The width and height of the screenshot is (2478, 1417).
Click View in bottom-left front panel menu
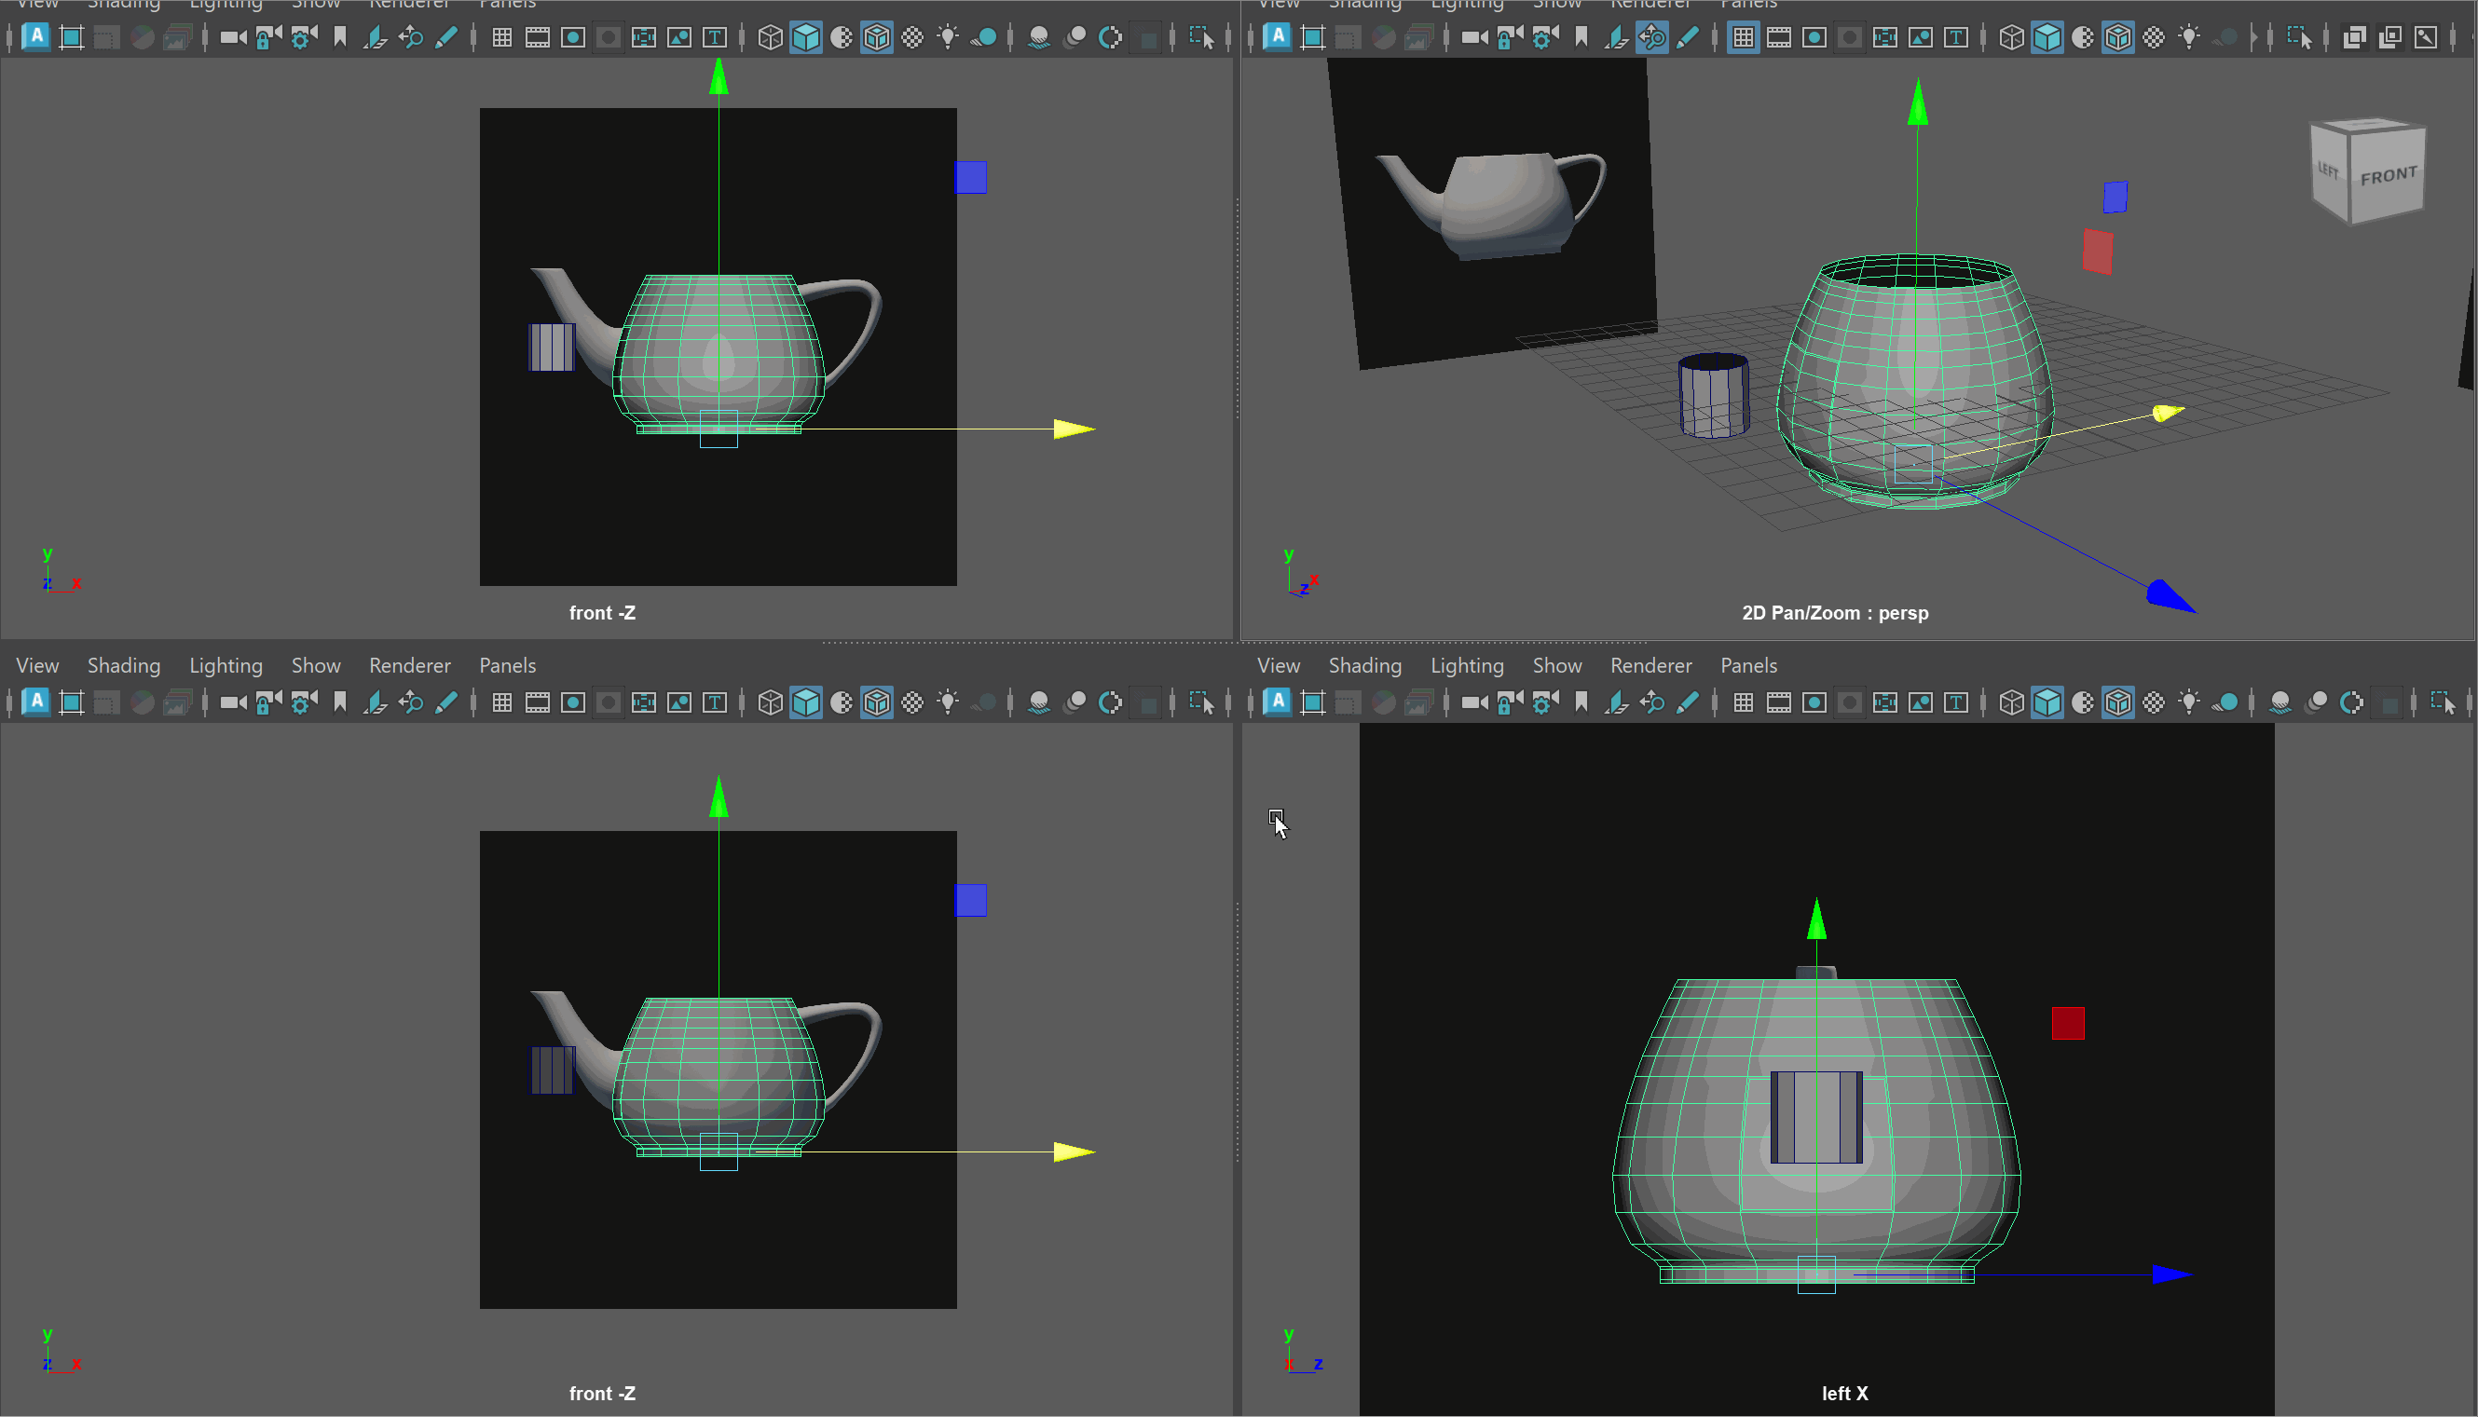[x=37, y=666]
